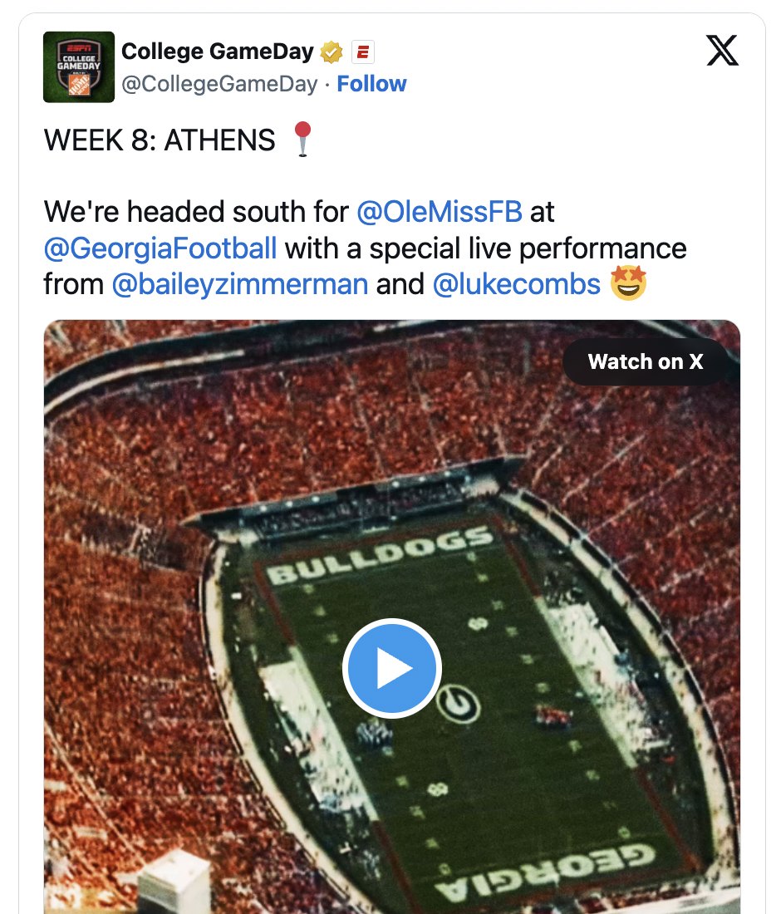
Task: Open the @baileyzimmerman profile mention
Action: (x=239, y=285)
